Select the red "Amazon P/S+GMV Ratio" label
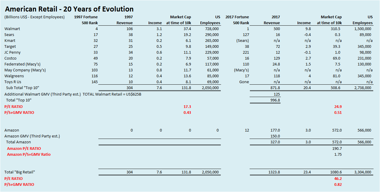The height and width of the screenshot is (192, 380). pos(29,154)
